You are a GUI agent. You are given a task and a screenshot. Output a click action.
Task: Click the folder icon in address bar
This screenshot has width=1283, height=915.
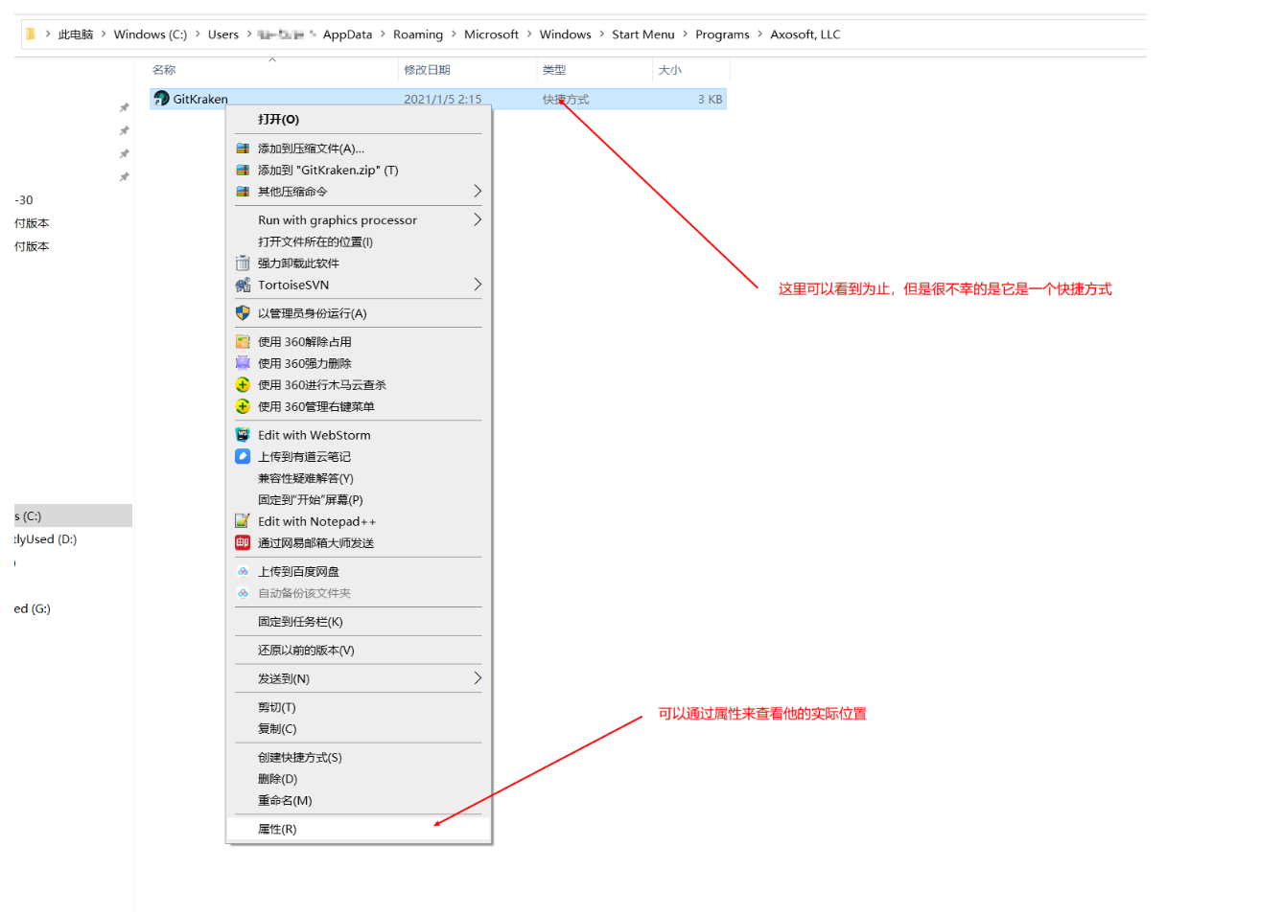[x=31, y=34]
